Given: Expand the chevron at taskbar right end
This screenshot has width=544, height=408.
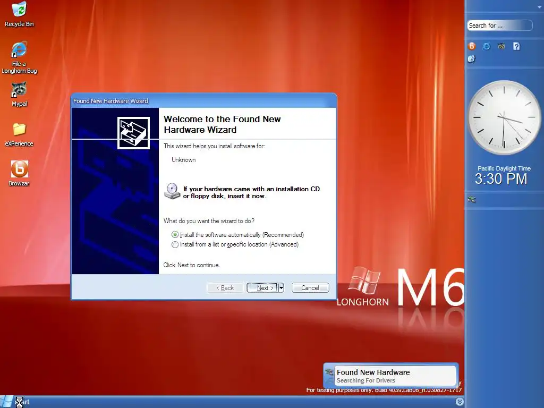Looking at the screenshot, I should pos(460,402).
